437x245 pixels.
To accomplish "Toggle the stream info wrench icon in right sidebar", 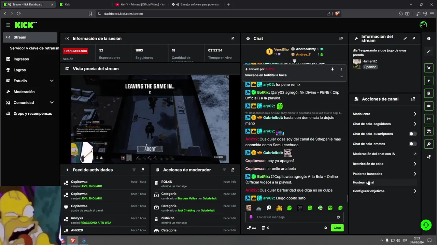I will point(429,144).
